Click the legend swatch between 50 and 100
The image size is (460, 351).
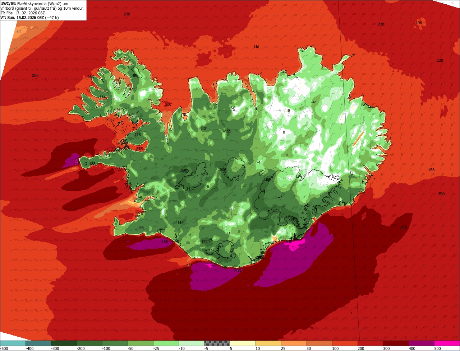pos(319,343)
